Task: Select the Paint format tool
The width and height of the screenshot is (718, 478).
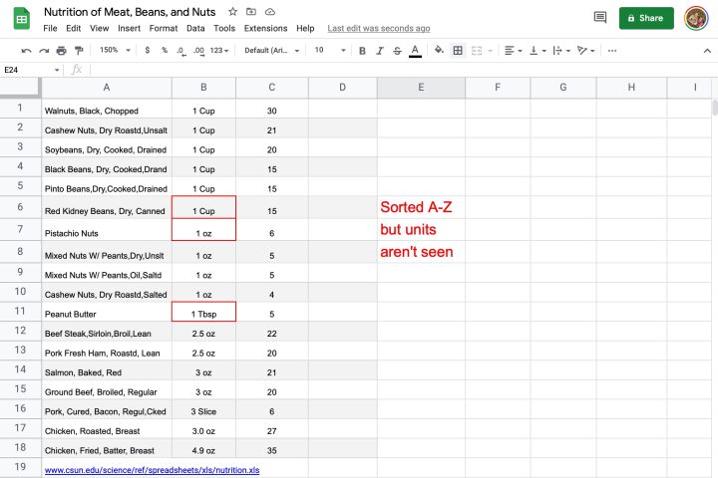Action: [79, 51]
